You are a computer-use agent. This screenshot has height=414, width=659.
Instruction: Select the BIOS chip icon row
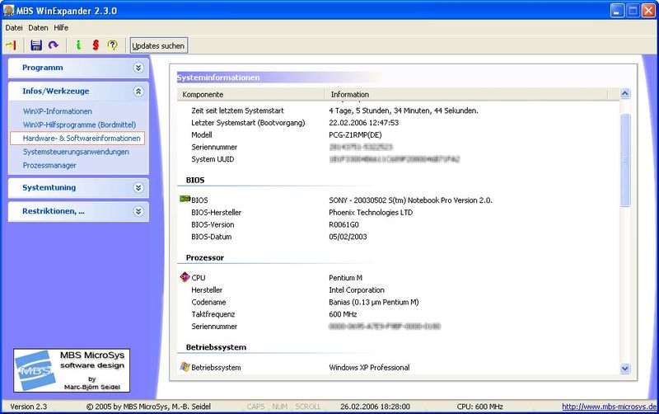tap(185, 200)
